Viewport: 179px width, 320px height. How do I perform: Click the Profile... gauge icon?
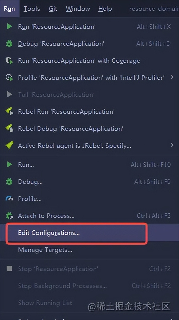(9, 199)
